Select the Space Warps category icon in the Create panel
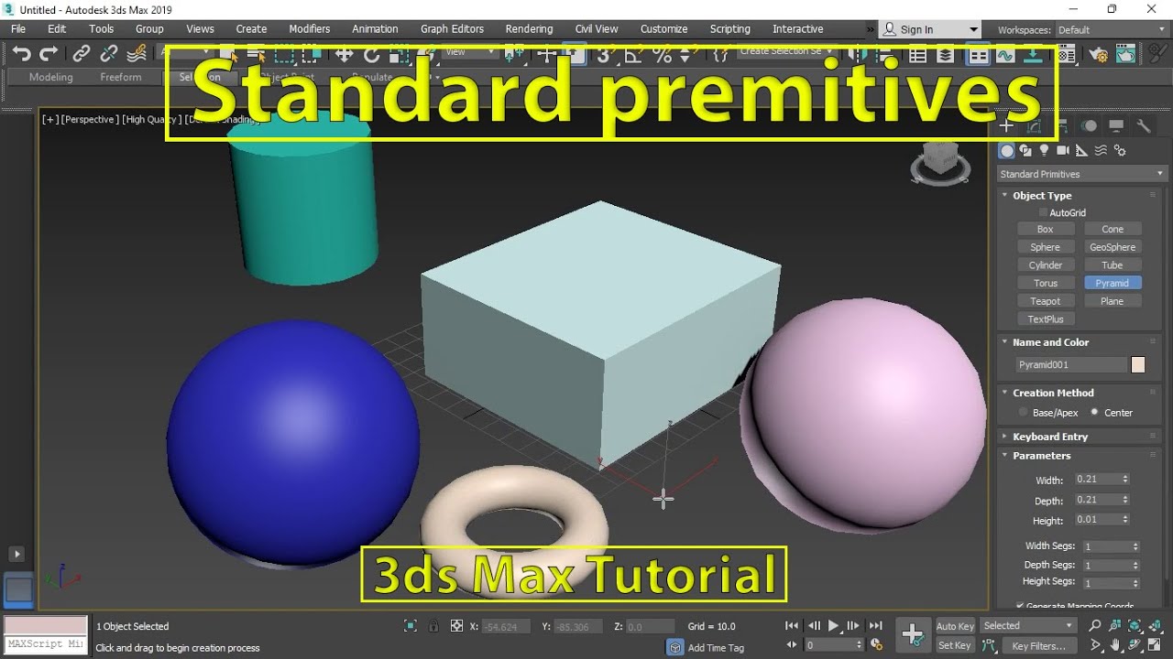This screenshot has width=1173, height=659. click(x=1101, y=150)
